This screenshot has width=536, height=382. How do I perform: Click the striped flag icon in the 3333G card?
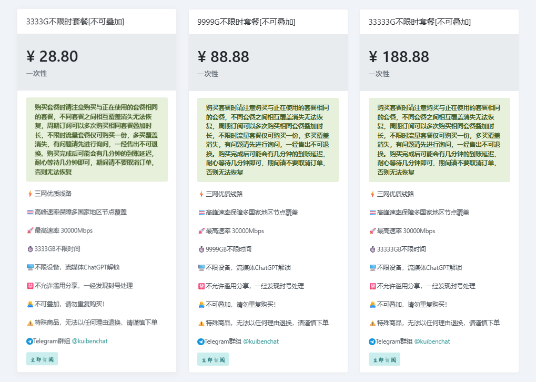click(x=30, y=212)
